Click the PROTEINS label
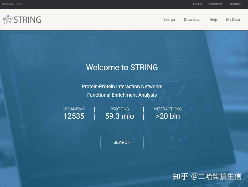This screenshot has width=248, height=187. pos(120,109)
